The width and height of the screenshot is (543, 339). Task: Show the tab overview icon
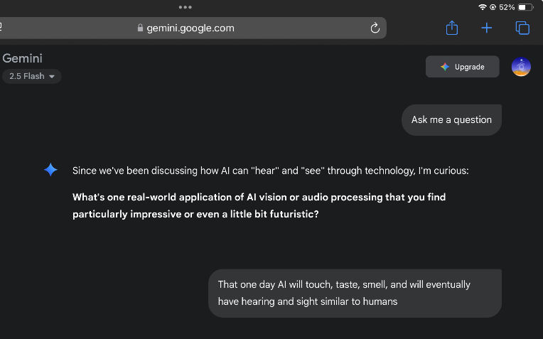tap(522, 28)
